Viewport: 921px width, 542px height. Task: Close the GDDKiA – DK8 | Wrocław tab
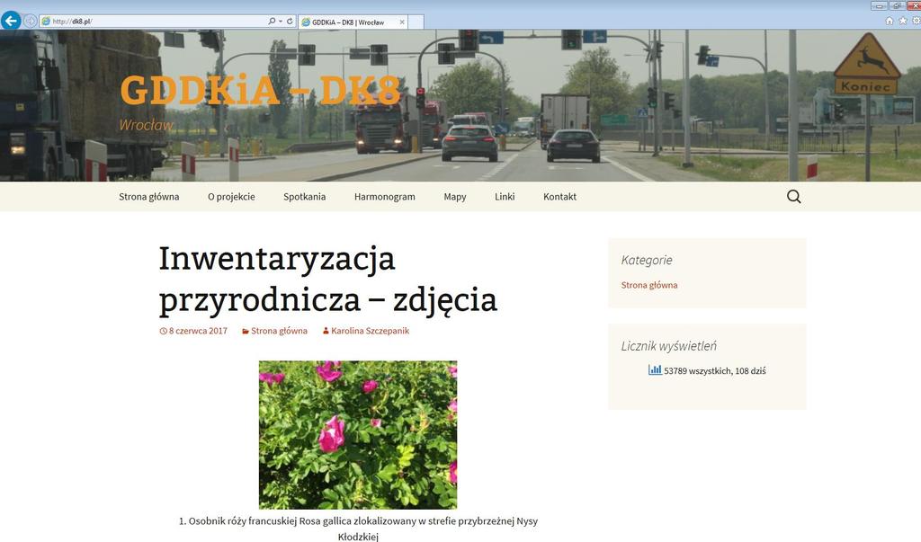[x=402, y=22]
